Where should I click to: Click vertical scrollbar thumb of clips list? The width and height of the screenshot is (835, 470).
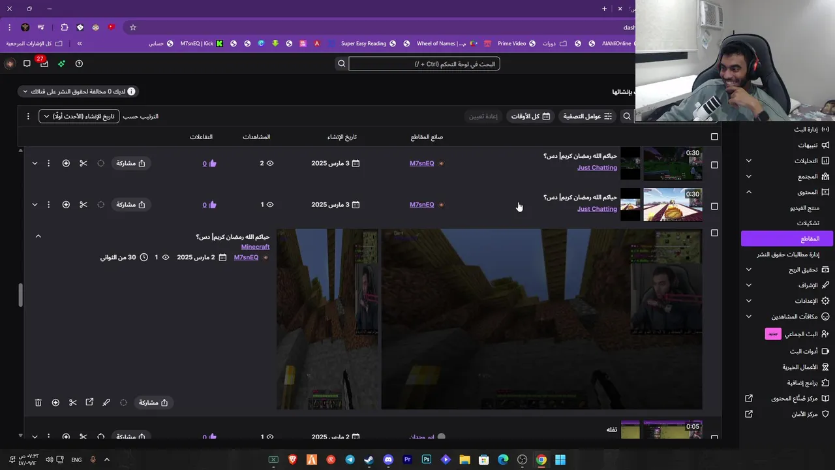click(20, 295)
